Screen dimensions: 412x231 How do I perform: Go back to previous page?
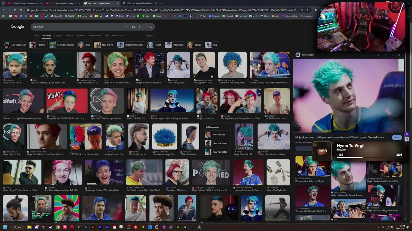(4, 10)
